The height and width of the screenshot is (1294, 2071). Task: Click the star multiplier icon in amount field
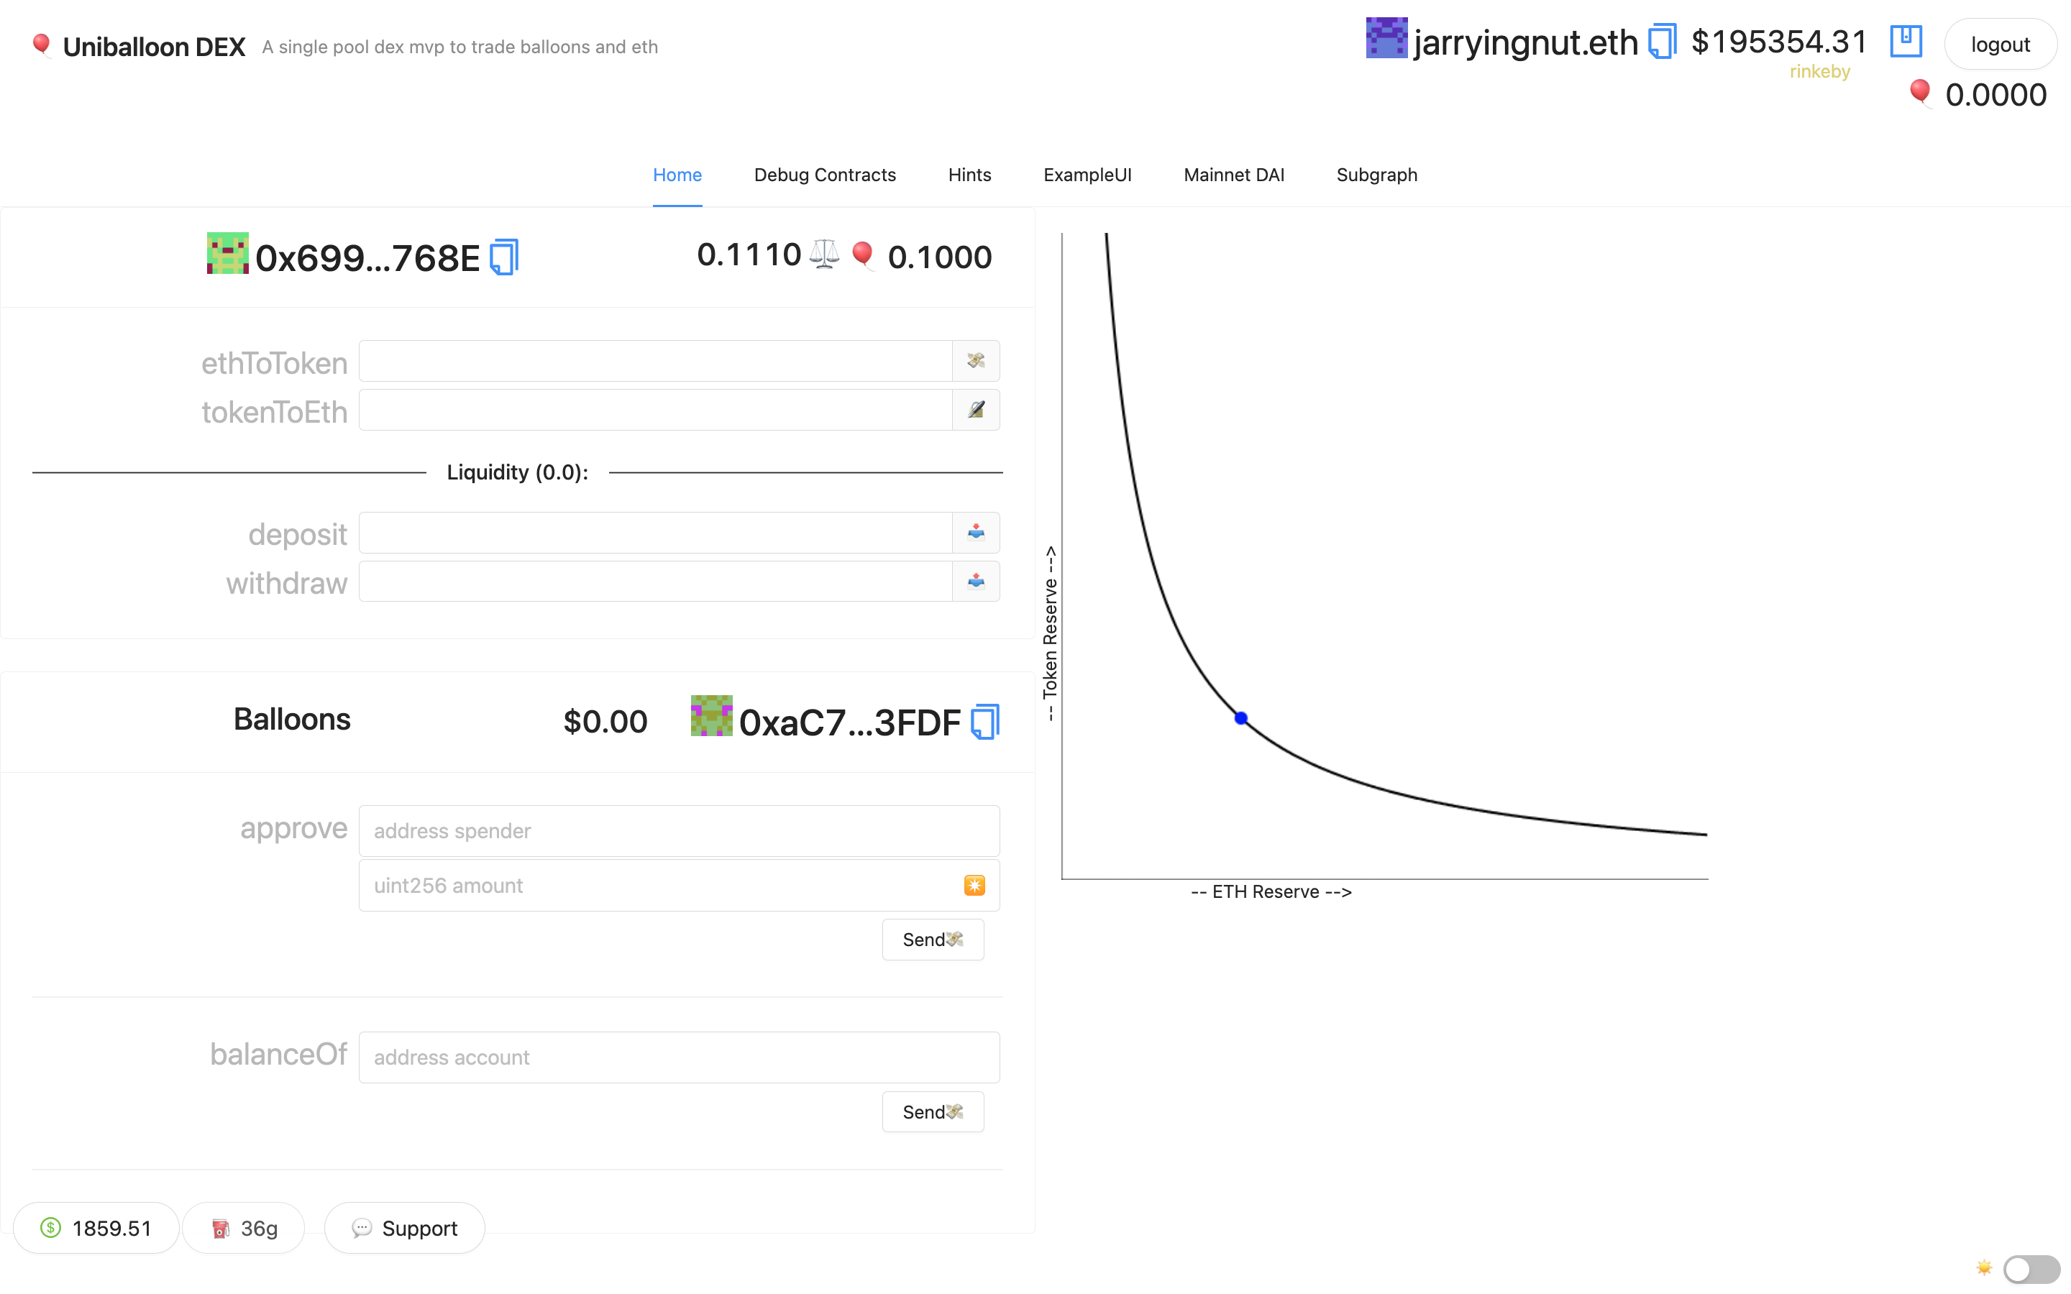click(x=974, y=885)
